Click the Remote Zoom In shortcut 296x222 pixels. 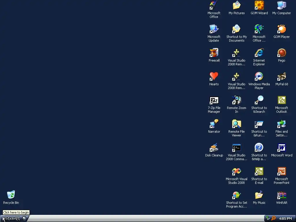[x=236, y=100]
